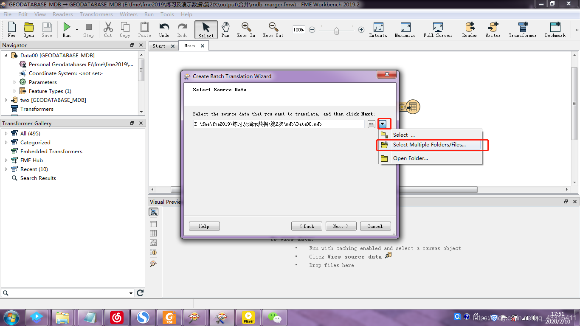Click the Zoom In magnifier icon

click(x=246, y=30)
